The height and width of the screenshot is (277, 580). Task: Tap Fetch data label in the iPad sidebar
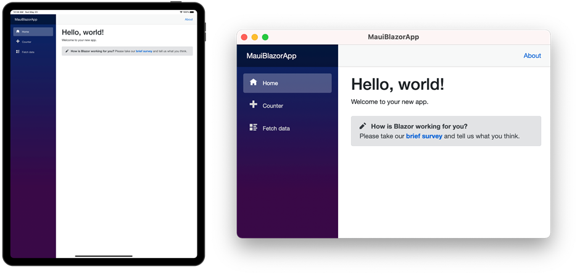[28, 52]
